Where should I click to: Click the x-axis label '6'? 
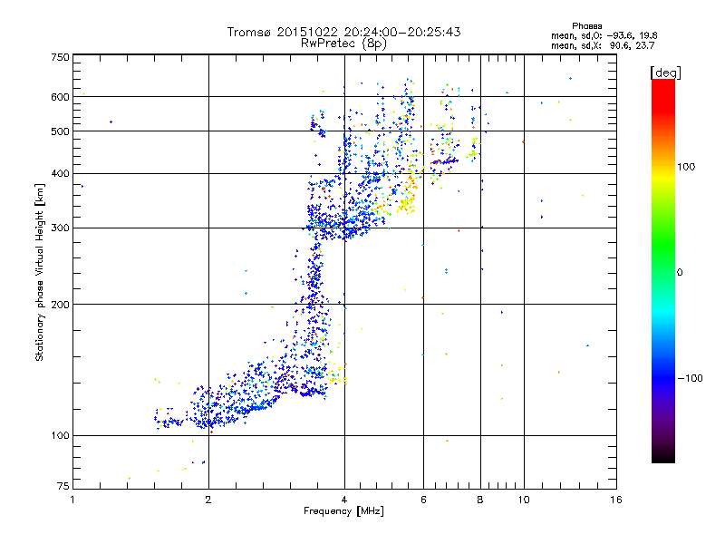tap(423, 500)
